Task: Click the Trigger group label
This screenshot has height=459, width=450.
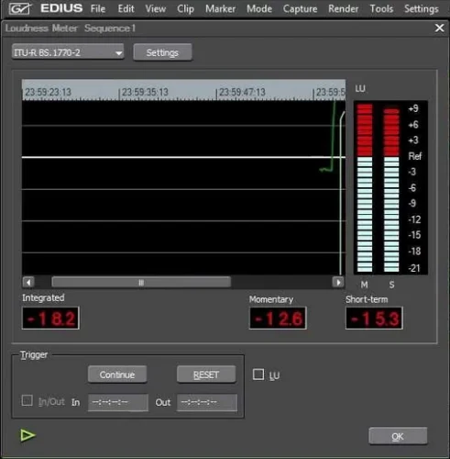Action: click(x=34, y=354)
